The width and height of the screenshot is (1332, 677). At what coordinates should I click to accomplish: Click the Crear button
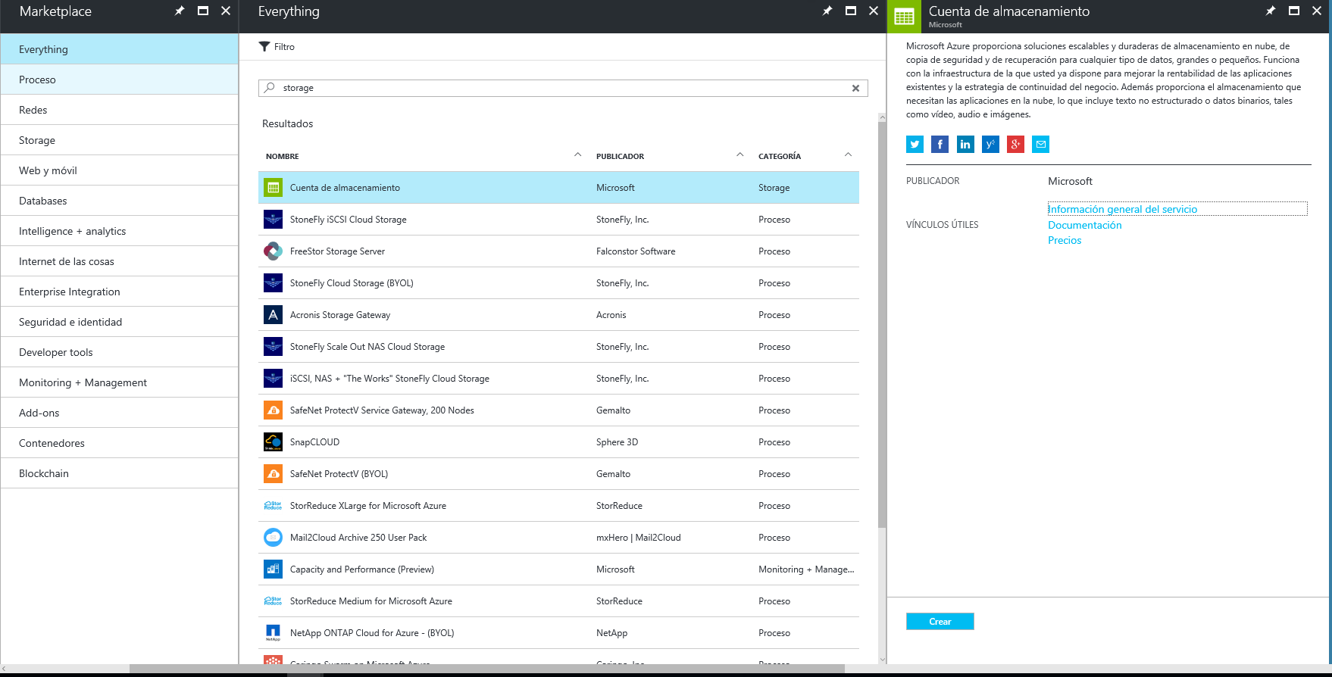coord(940,622)
